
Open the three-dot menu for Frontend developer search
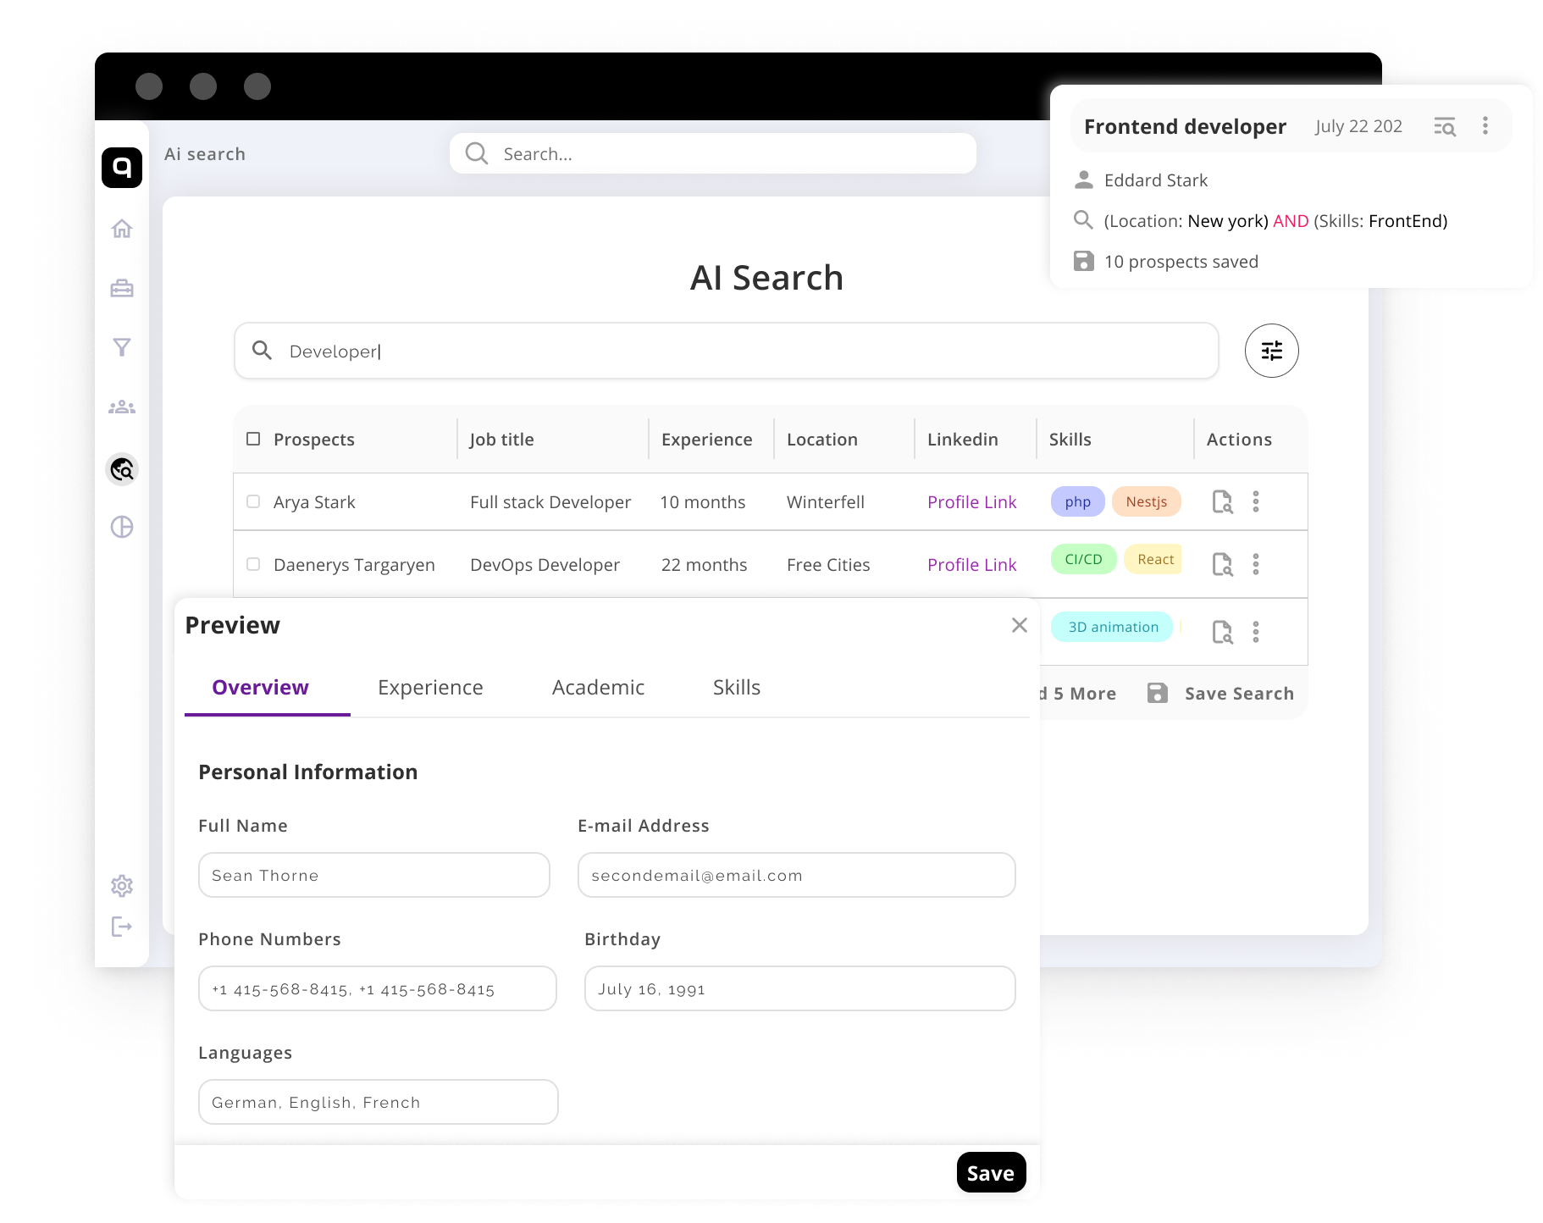point(1485,125)
